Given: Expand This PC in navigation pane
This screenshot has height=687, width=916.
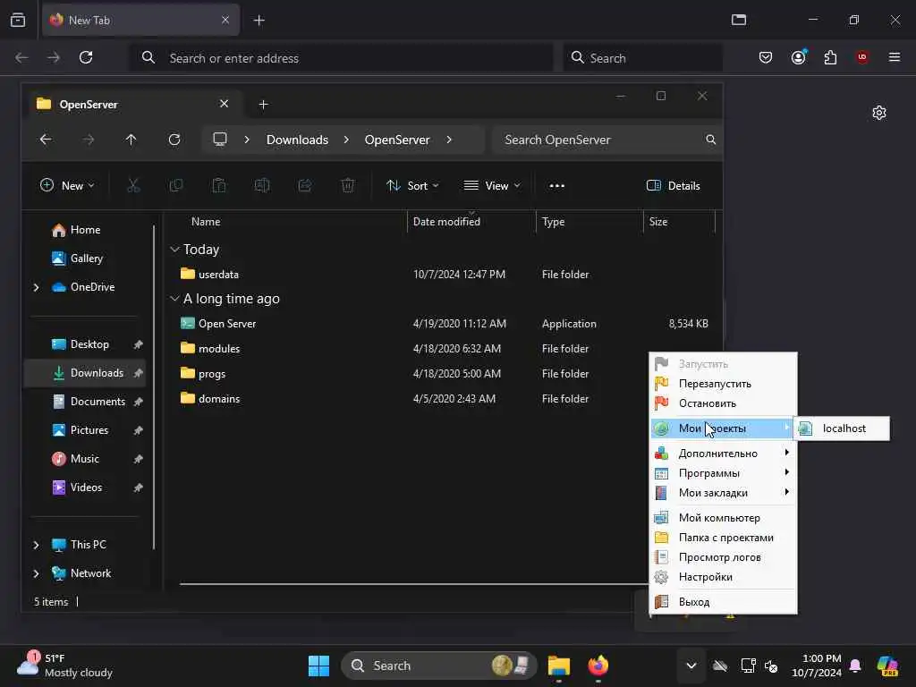Looking at the screenshot, I should [x=36, y=545].
